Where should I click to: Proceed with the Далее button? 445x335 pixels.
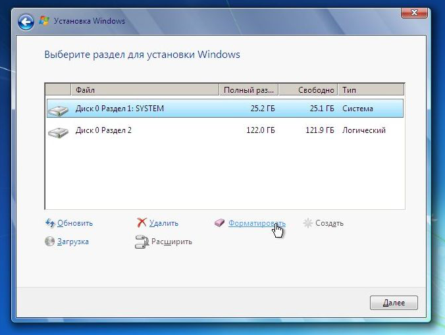[394, 303]
